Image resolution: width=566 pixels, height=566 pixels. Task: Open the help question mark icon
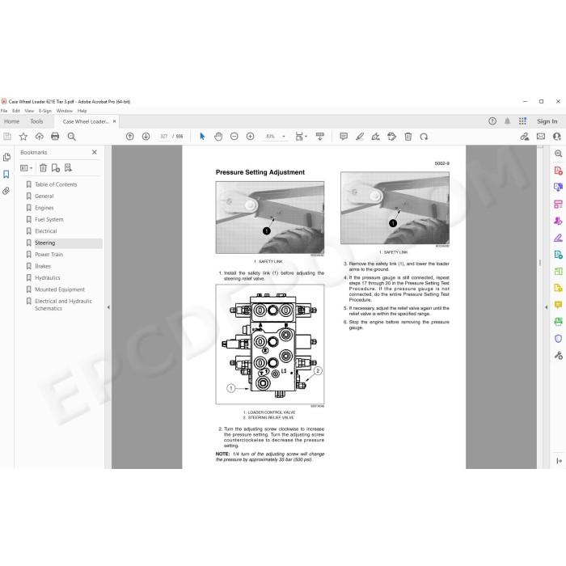click(492, 121)
